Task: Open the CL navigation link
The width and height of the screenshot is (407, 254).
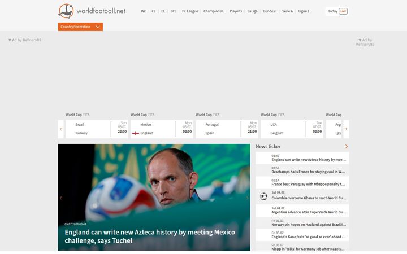Action: point(154,11)
